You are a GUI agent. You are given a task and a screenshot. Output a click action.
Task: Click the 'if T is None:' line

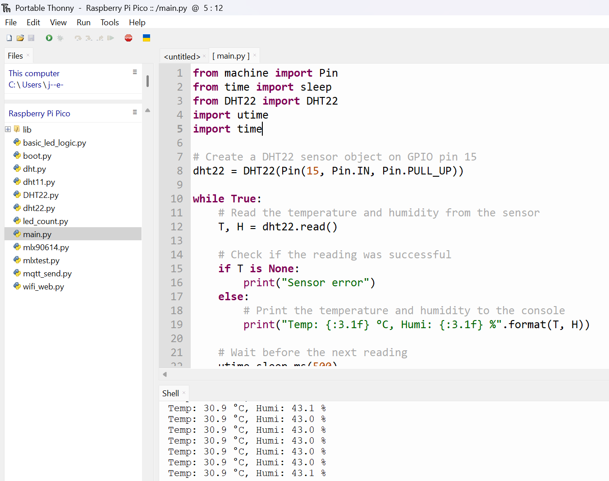(259, 269)
